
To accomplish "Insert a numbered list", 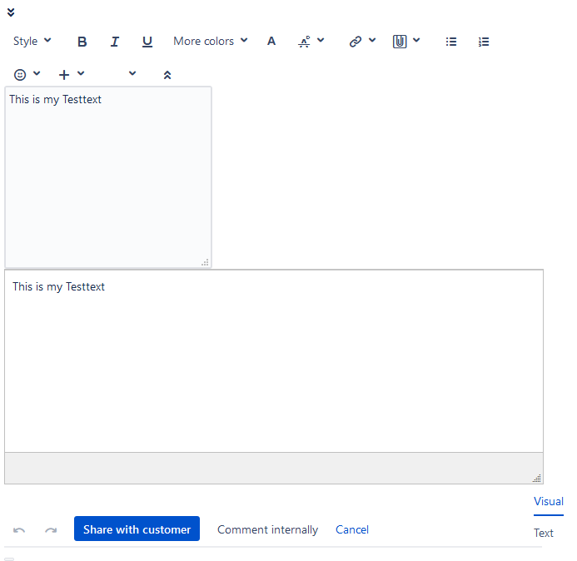I will point(484,42).
